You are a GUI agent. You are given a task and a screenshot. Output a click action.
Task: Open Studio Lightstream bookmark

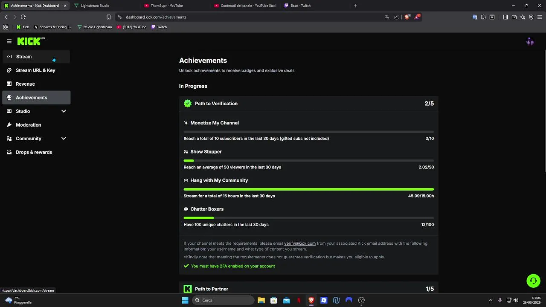click(x=95, y=27)
